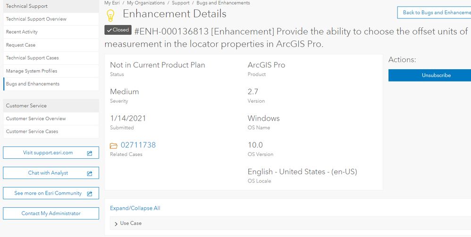Click external-link icon on Visit support.esri.com
The image size is (471, 237).
coord(90,153)
